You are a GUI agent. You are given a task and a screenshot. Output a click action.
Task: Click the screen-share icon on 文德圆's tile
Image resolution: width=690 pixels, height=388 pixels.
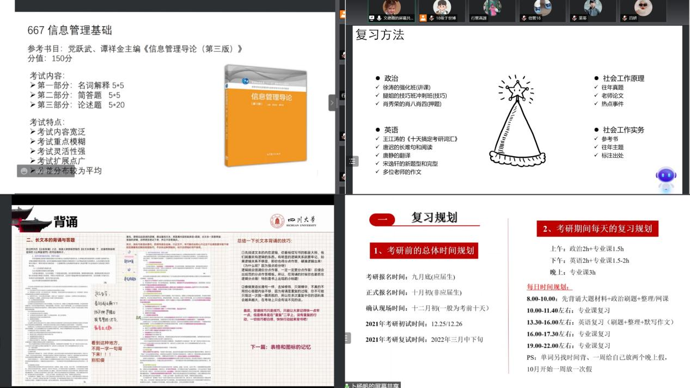372,18
